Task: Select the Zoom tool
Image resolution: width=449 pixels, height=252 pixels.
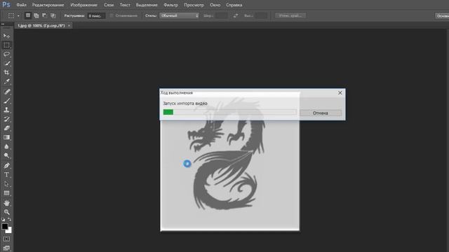Action: point(6,212)
